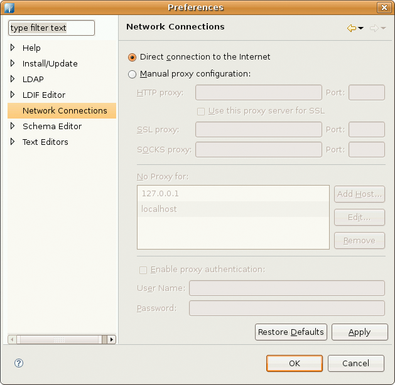Viewport: 395px width, 385px height.
Task: Click the SOCKS proxy host field
Action: coord(259,150)
